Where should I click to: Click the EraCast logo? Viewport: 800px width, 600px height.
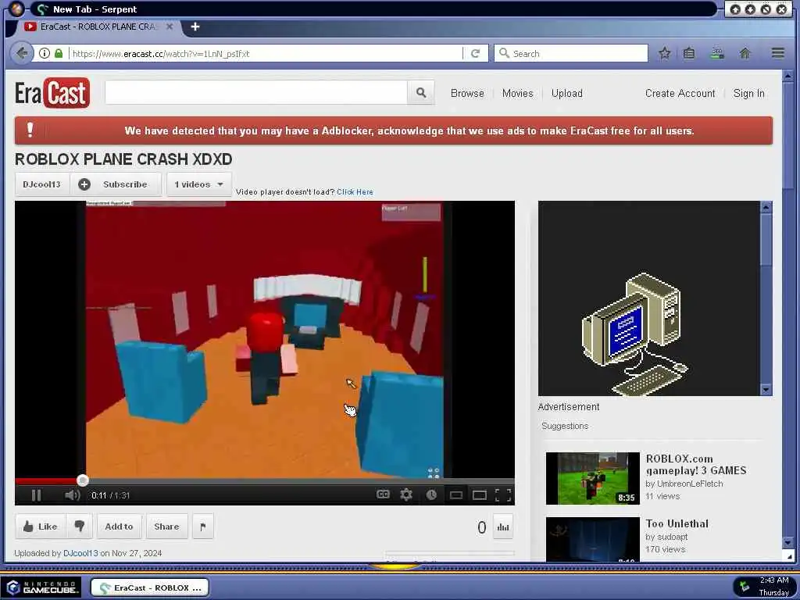click(52, 93)
